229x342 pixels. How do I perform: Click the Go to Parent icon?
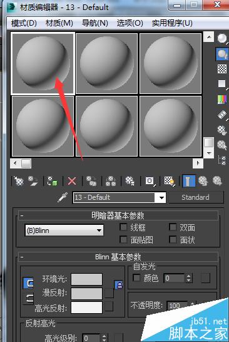point(203,181)
